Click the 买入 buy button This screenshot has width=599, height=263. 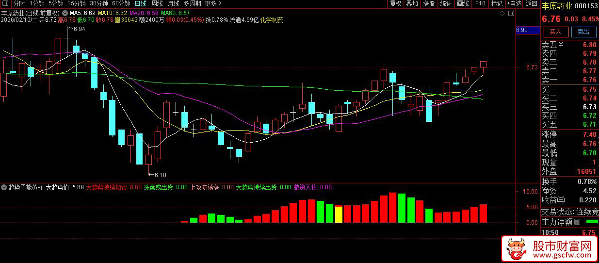(x=556, y=32)
